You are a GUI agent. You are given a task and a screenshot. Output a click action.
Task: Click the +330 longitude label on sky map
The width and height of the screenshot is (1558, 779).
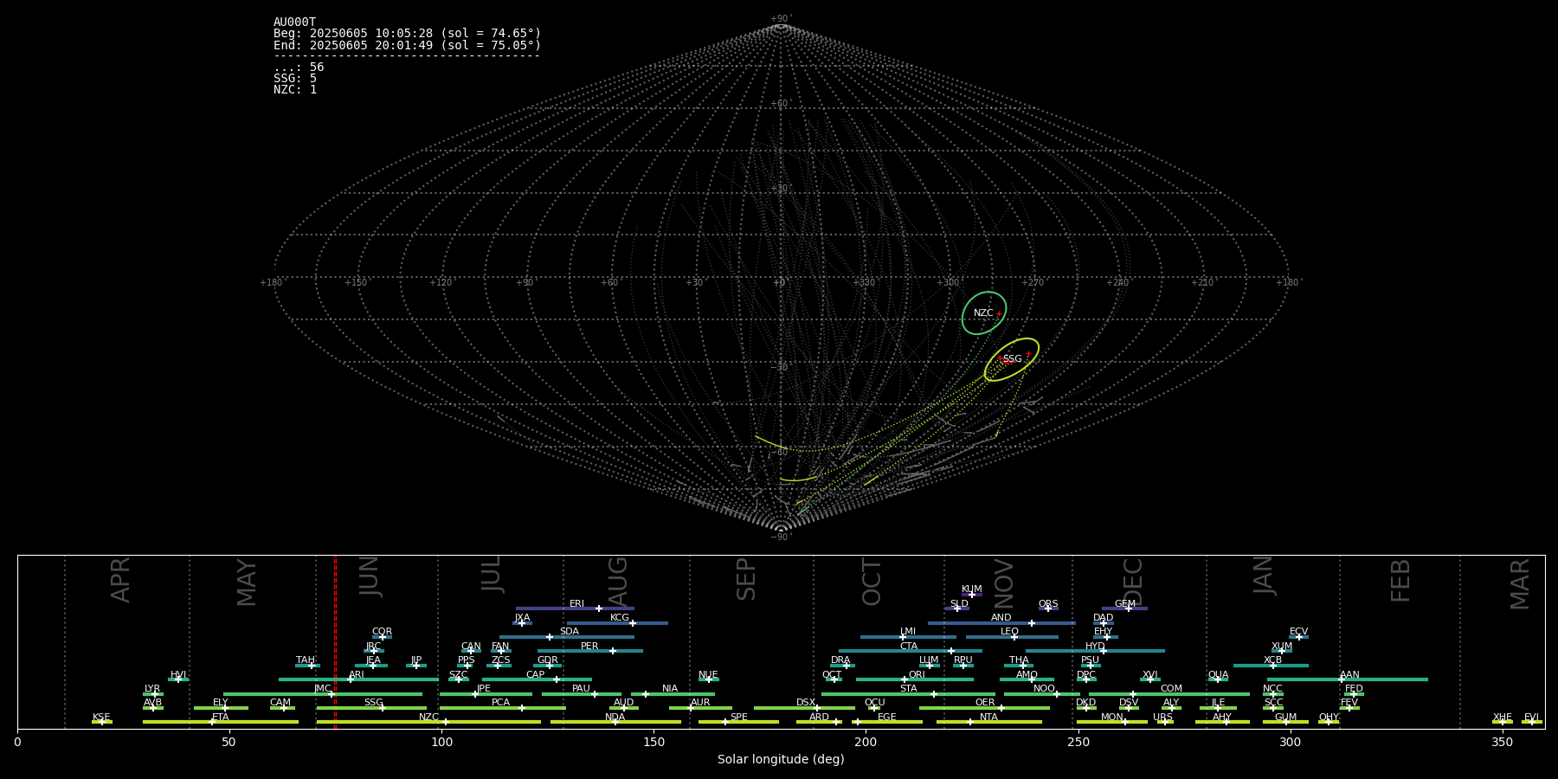[x=863, y=283]
